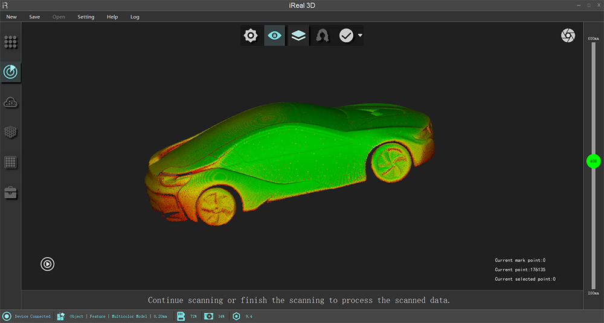Click the New menu item
This screenshot has height=323, width=604.
(x=11, y=17)
